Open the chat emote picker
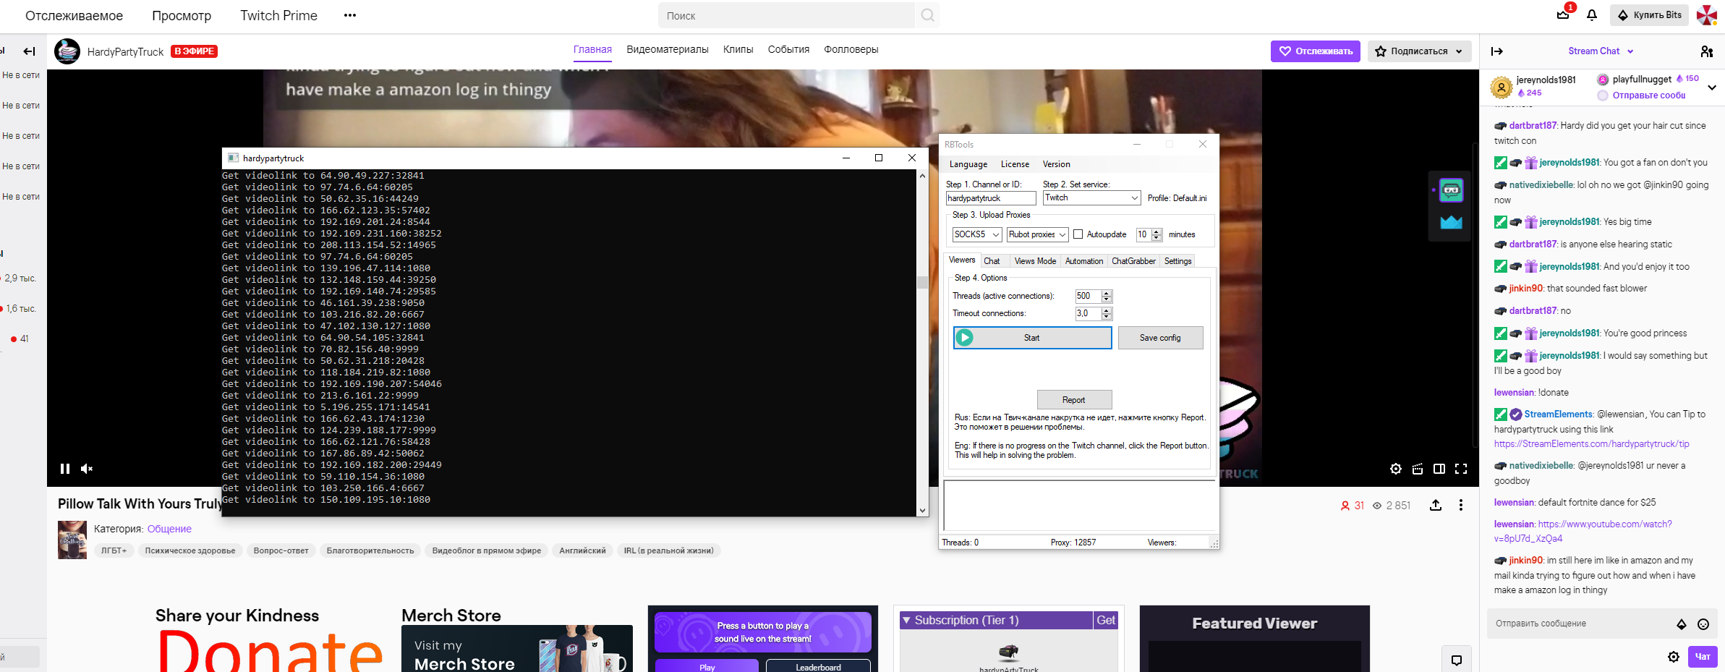 [1703, 624]
